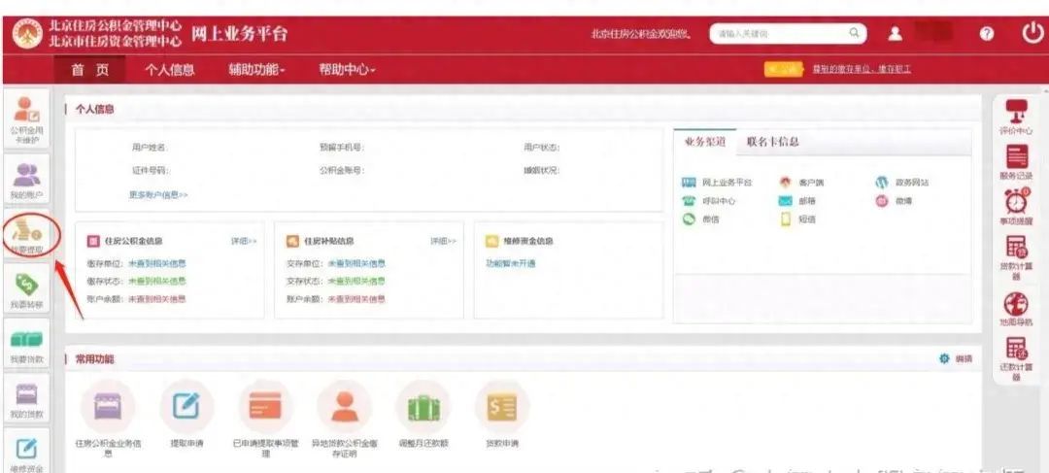
Task: Click 住房公积金业务信息 shortcut icon
Action: (x=108, y=406)
